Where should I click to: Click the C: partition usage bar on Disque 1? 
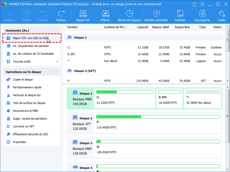(x=125, y=92)
